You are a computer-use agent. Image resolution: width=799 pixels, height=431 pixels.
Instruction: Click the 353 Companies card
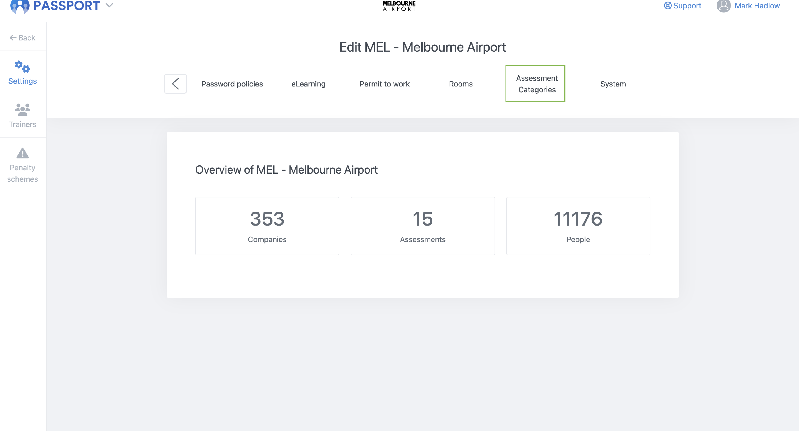tap(267, 226)
